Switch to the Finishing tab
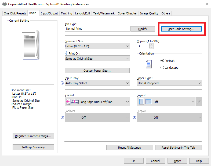The image size is (211, 166). [66, 13]
